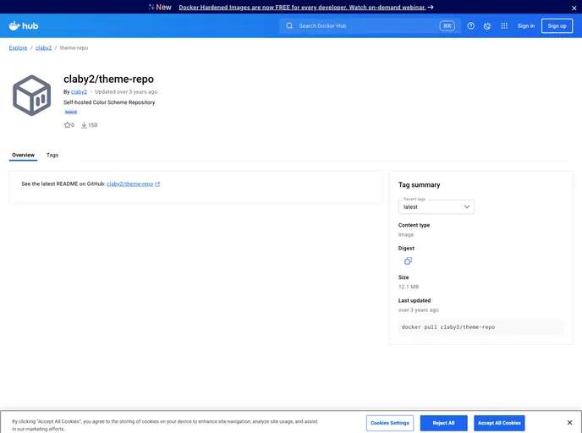The width and height of the screenshot is (582, 433).
Task: Open Cookies Settings
Action: [390, 423]
